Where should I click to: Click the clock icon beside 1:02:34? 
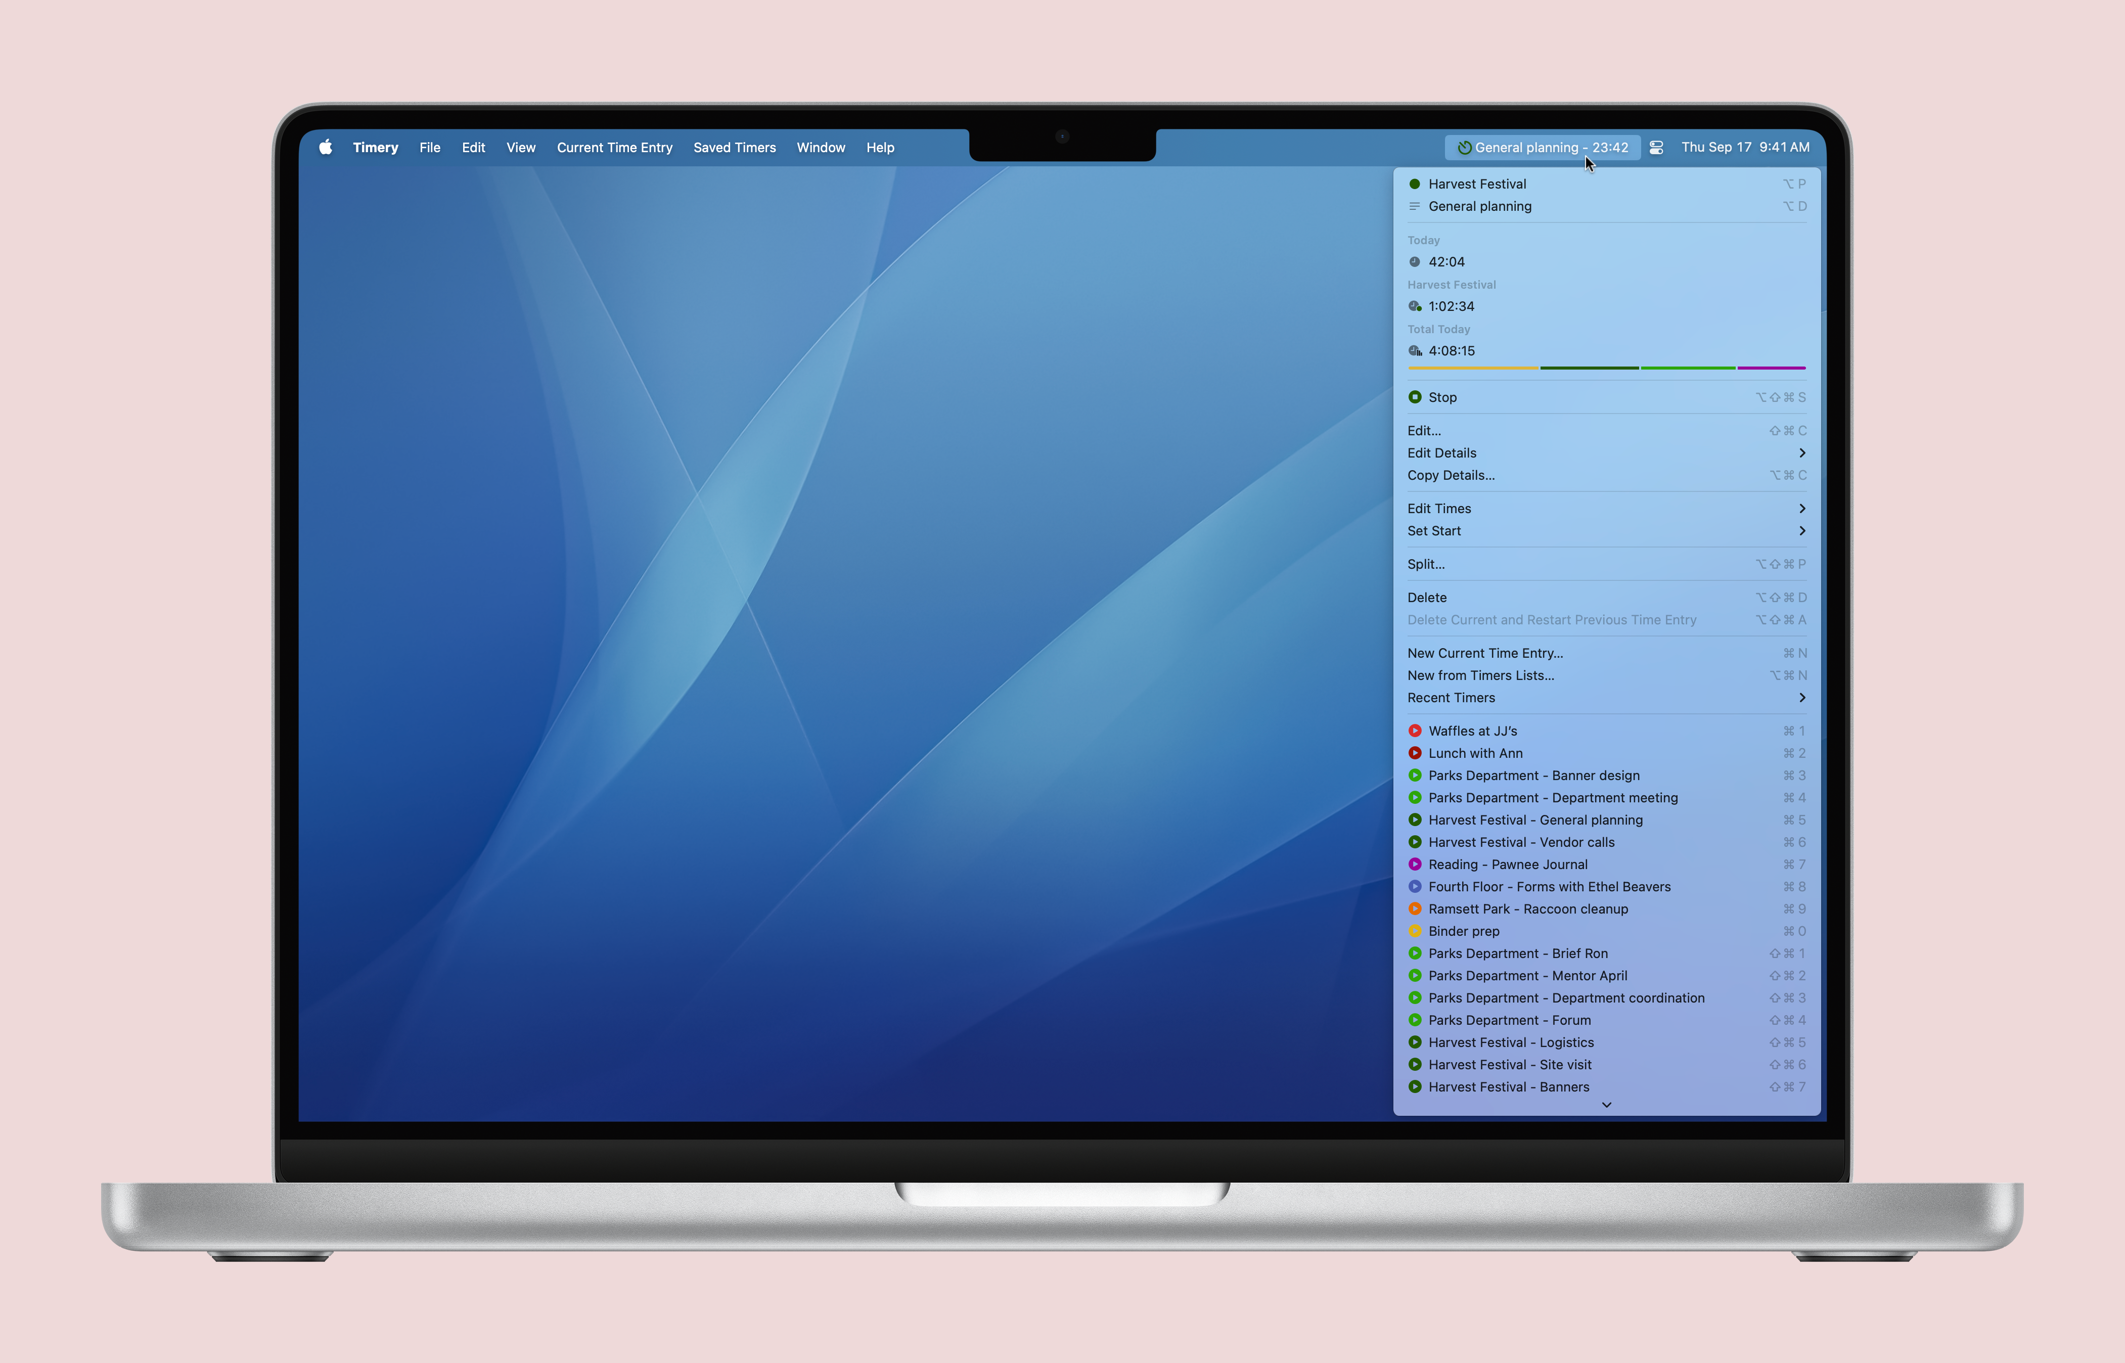coord(1414,306)
